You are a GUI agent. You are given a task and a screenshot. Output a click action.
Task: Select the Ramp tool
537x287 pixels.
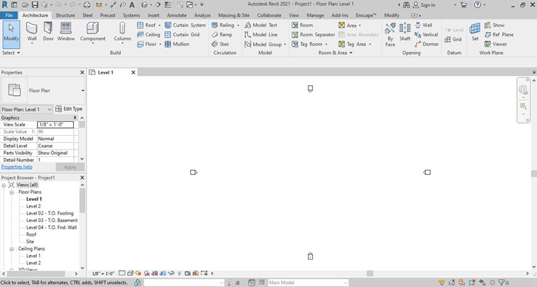222,34
